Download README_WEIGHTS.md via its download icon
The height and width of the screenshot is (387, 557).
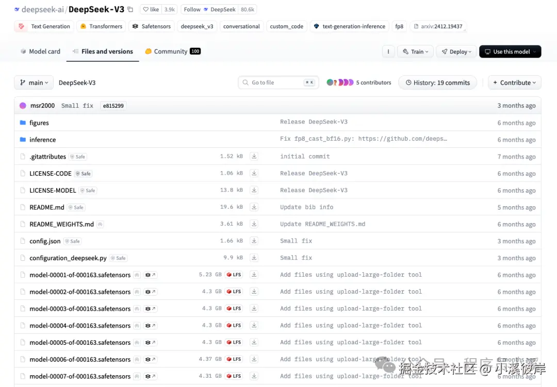point(254,224)
